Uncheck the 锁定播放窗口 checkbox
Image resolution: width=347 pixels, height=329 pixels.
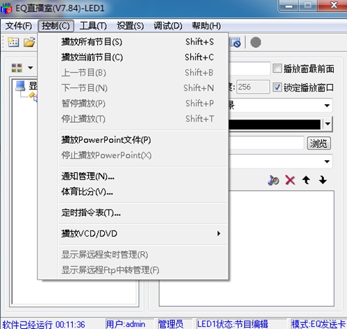[277, 87]
